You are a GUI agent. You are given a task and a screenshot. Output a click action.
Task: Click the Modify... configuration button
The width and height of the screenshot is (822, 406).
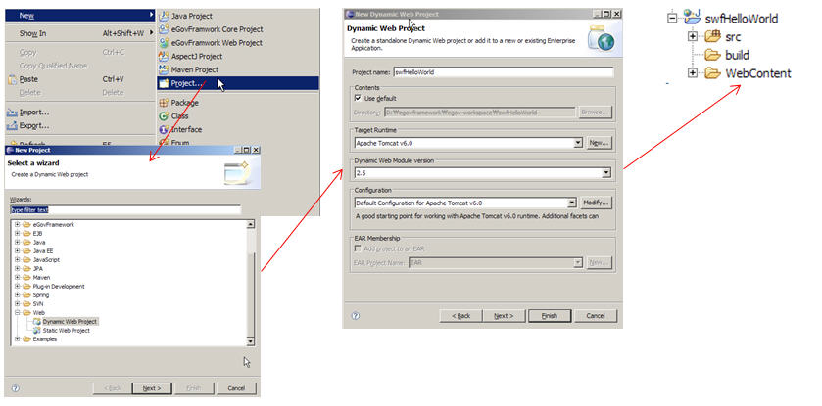(x=596, y=203)
